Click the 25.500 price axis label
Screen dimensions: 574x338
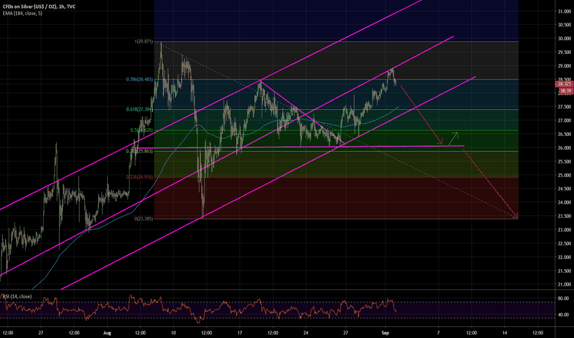click(x=565, y=162)
